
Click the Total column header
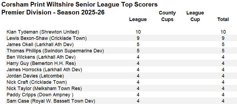(223, 19)
